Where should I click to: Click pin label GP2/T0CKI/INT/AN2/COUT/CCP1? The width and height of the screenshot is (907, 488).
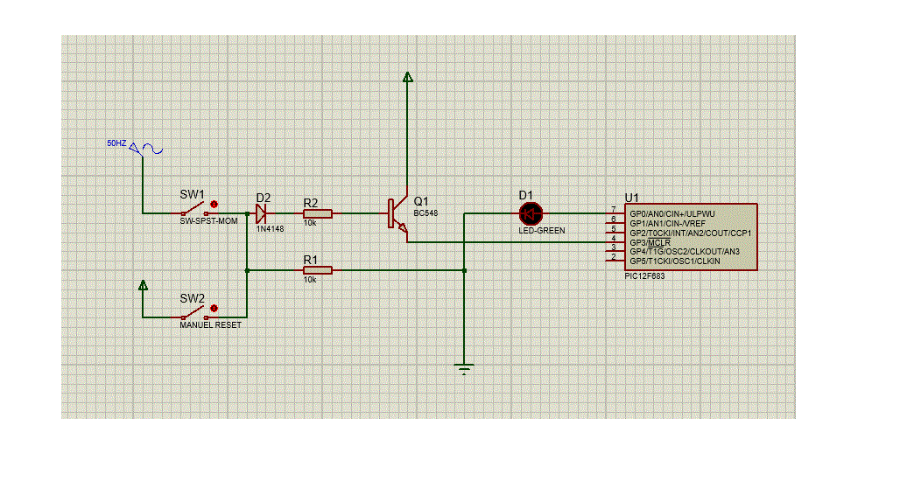(x=690, y=234)
